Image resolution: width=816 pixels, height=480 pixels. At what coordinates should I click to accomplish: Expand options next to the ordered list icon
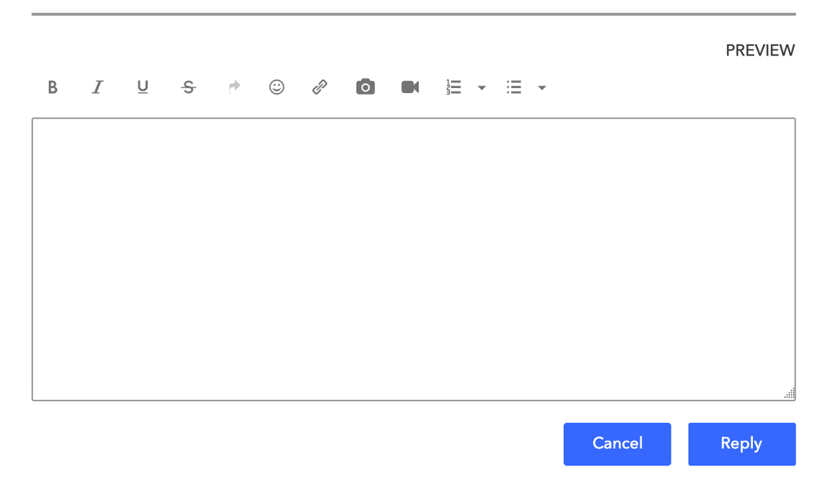481,87
